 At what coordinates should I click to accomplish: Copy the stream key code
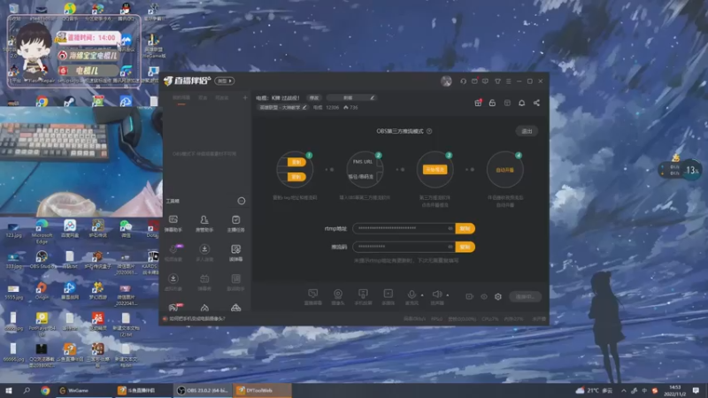click(x=466, y=247)
